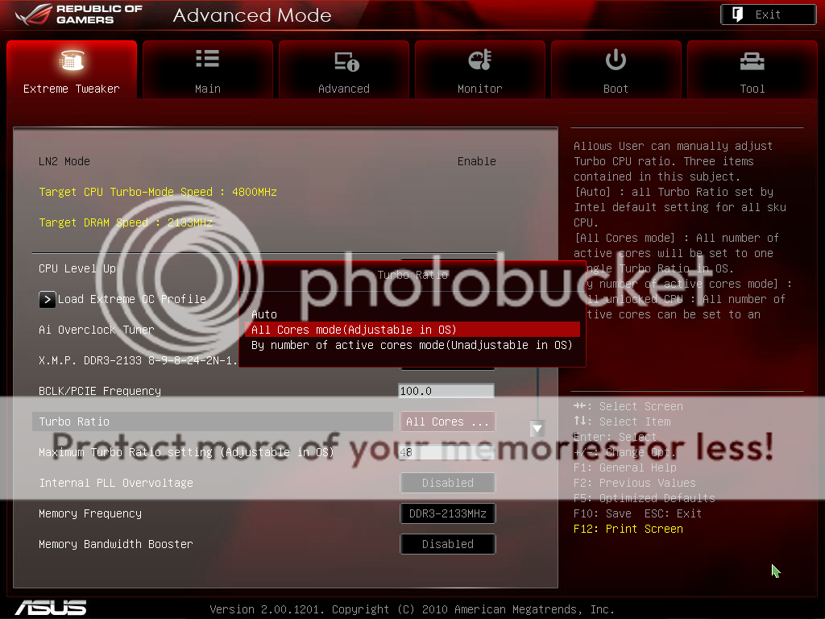Open the Turbo Ratio All Cores dropdown
The height and width of the screenshot is (619, 825).
coord(448,422)
